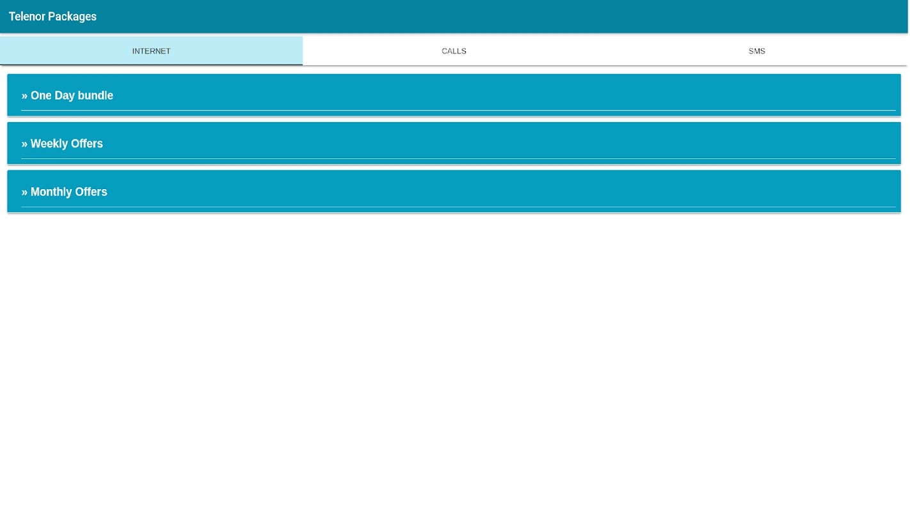This screenshot has height=511, width=910.
Task: Select the SMS tab
Action: [756, 51]
